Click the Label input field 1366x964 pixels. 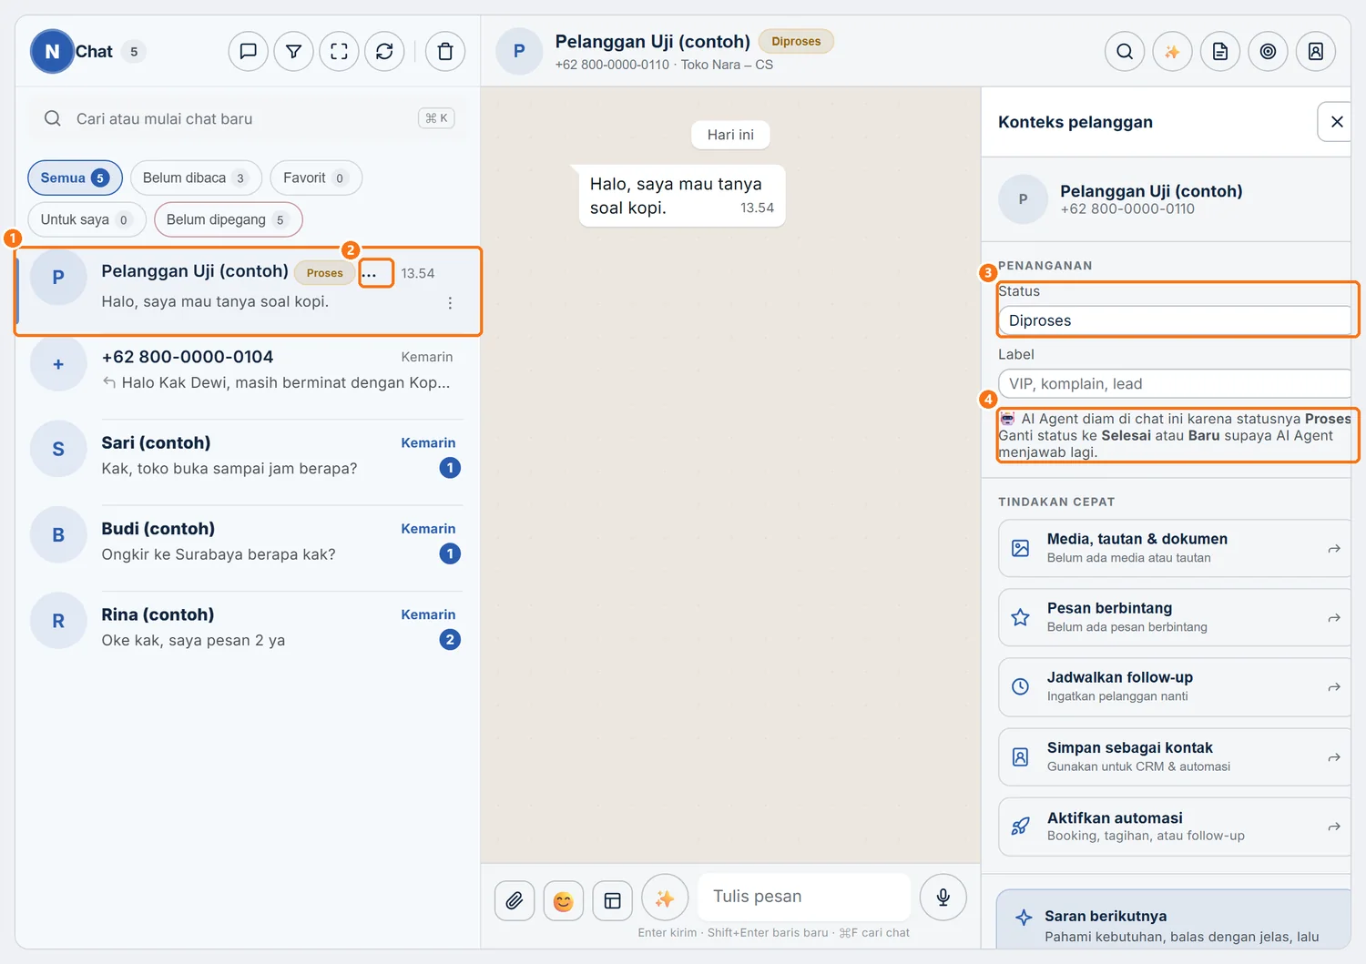coord(1175,384)
